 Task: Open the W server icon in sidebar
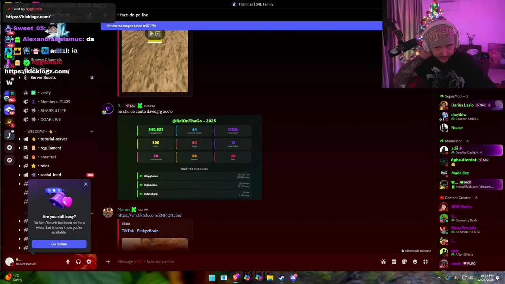point(9,82)
